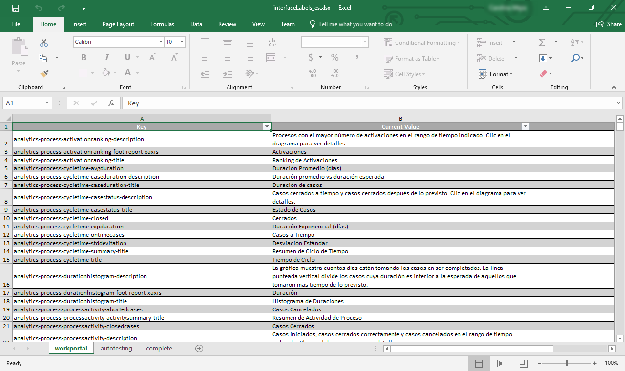Collapse the ribbon with the chevron

click(x=614, y=87)
